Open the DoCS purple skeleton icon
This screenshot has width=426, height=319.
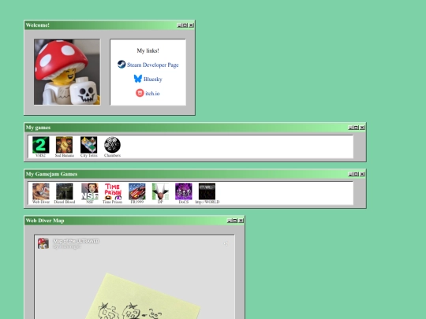point(184,191)
